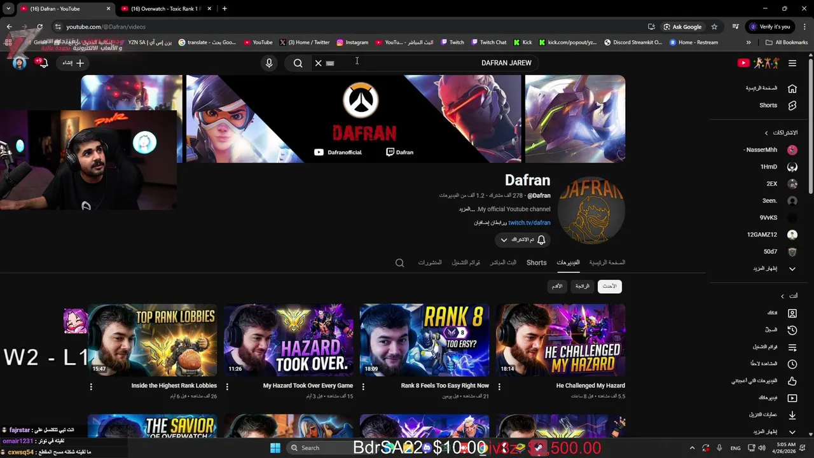
Task: Open the notifications bell in header
Action: [43, 63]
